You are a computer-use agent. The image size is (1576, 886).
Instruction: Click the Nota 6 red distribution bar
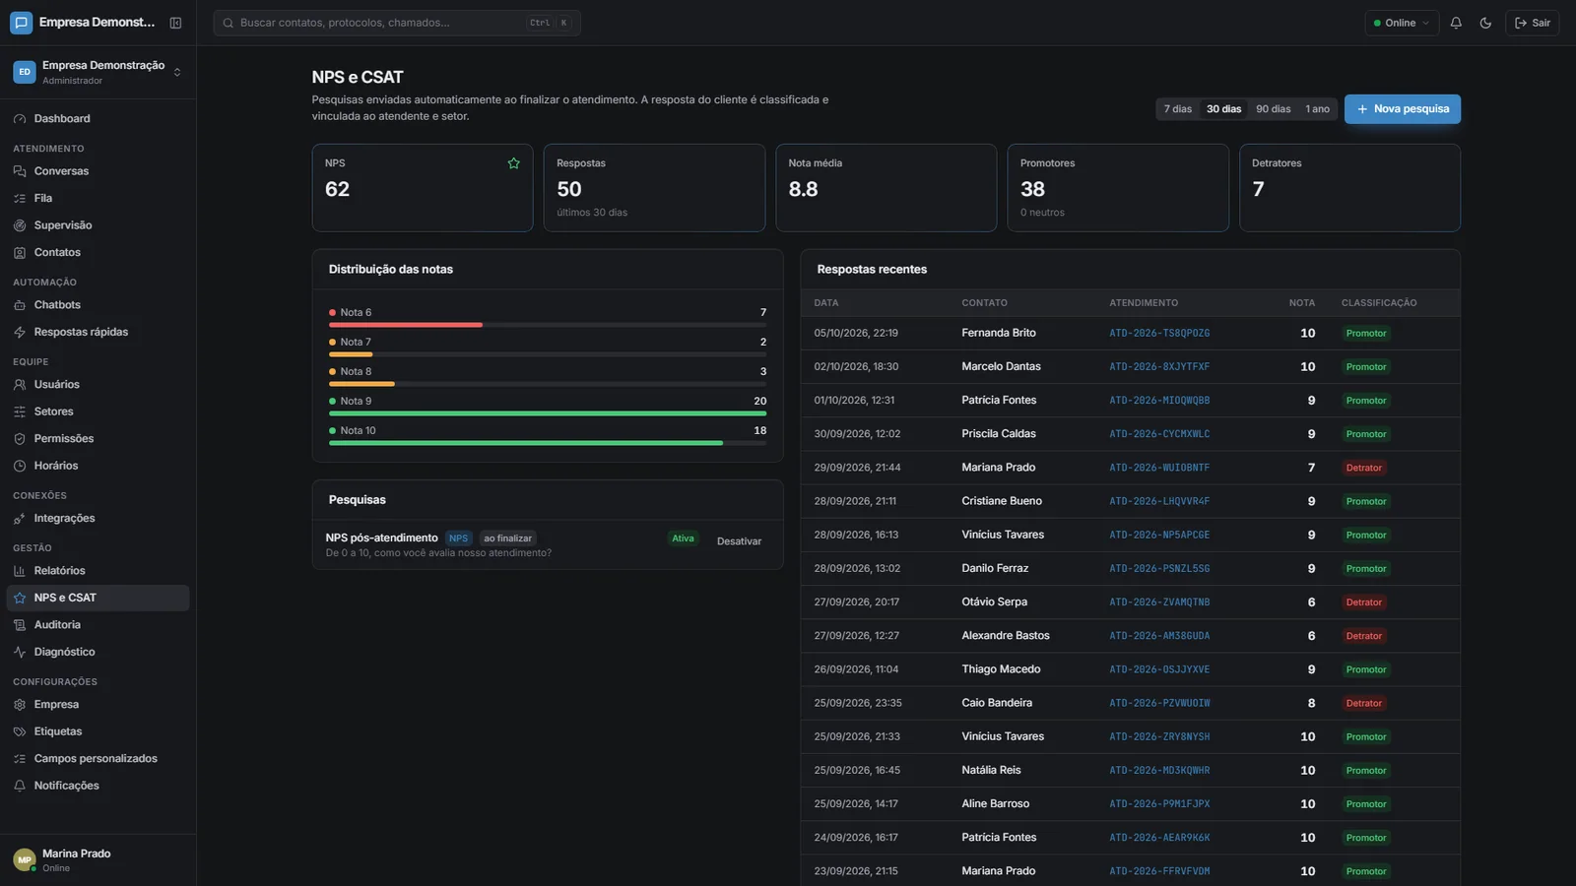coord(406,325)
